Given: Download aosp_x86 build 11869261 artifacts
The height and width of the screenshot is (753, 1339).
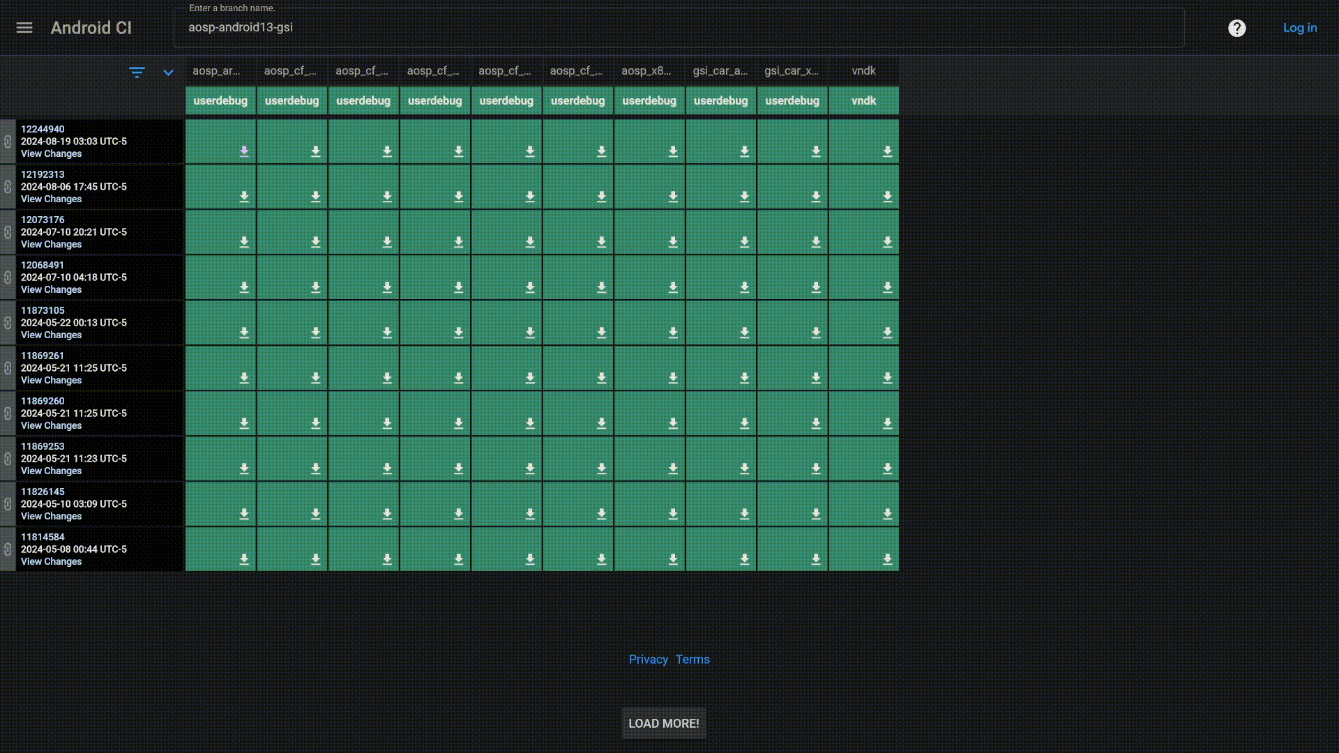Looking at the screenshot, I should tap(672, 378).
